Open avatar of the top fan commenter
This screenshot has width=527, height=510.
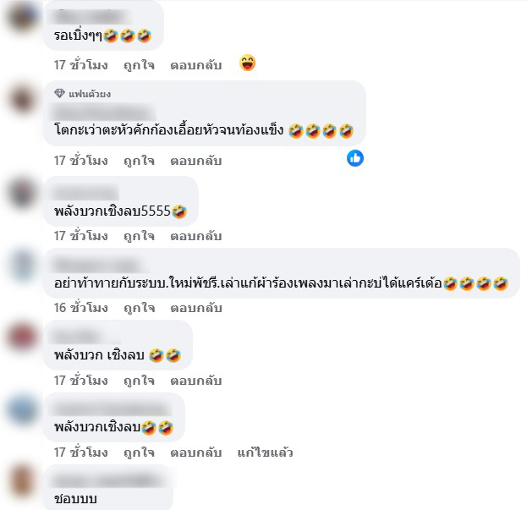tap(22, 99)
